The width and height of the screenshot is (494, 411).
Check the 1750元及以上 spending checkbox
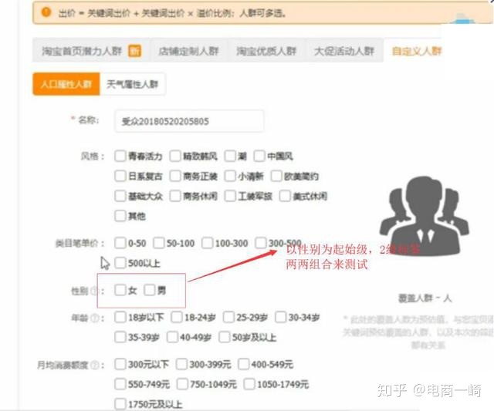pos(120,404)
